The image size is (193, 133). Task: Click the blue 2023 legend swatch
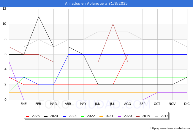pos(64,116)
